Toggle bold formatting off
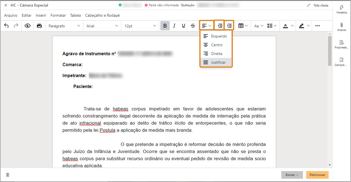Viewport: 351px width, 182px height. (165, 25)
